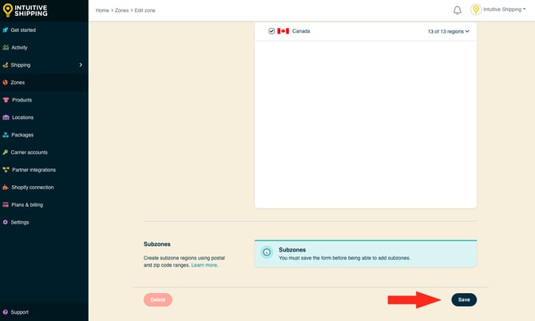Open Packages in the sidebar
The height and width of the screenshot is (321, 535).
click(22, 135)
